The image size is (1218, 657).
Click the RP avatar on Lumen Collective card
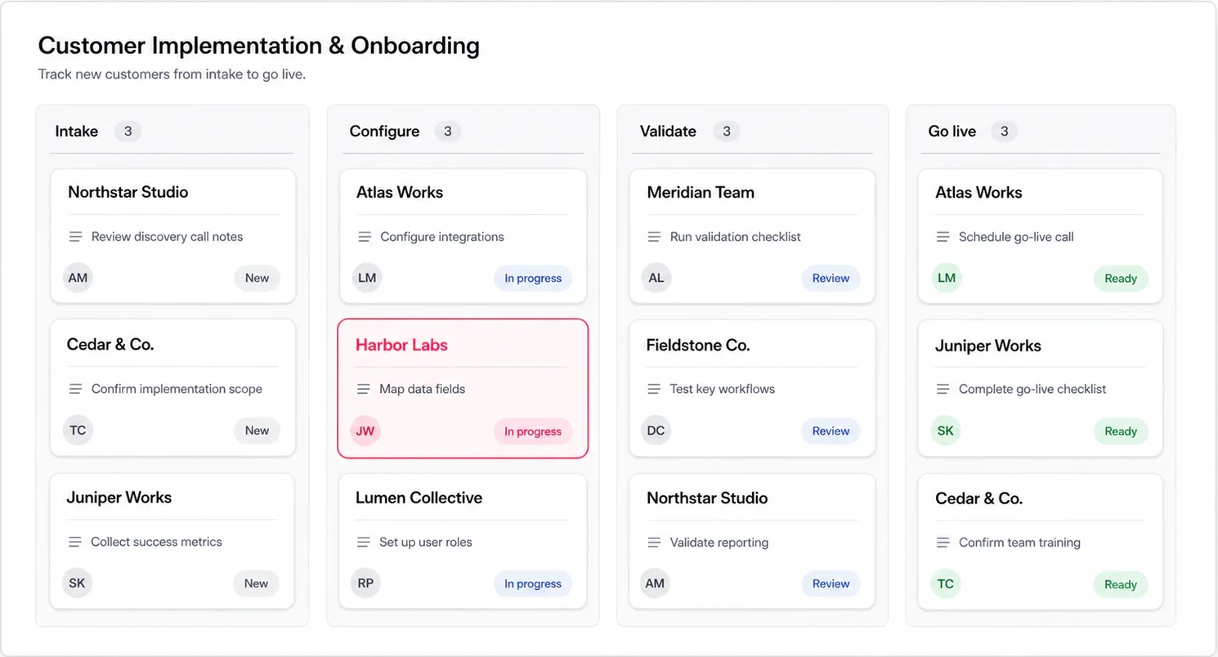[x=365, y=583]
